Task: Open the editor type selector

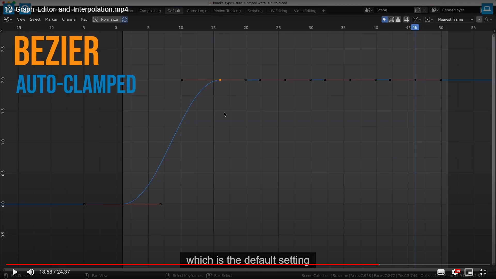Action: pyautogui.click(x=8, y=19)
